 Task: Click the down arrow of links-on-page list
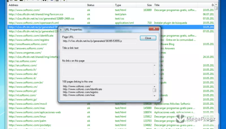coord(155,74)
